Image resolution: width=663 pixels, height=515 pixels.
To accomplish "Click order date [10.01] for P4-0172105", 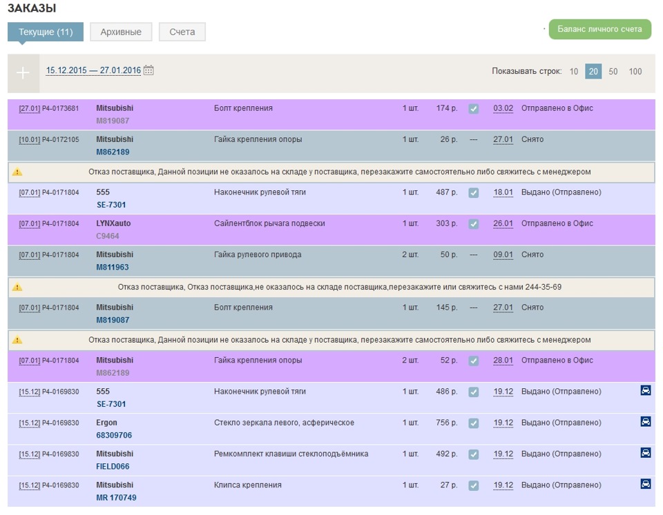I will pos(29,140).
